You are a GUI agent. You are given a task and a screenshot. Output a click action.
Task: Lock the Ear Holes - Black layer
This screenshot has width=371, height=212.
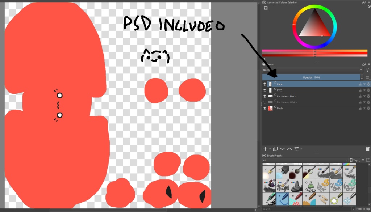(x=360, y=96)
